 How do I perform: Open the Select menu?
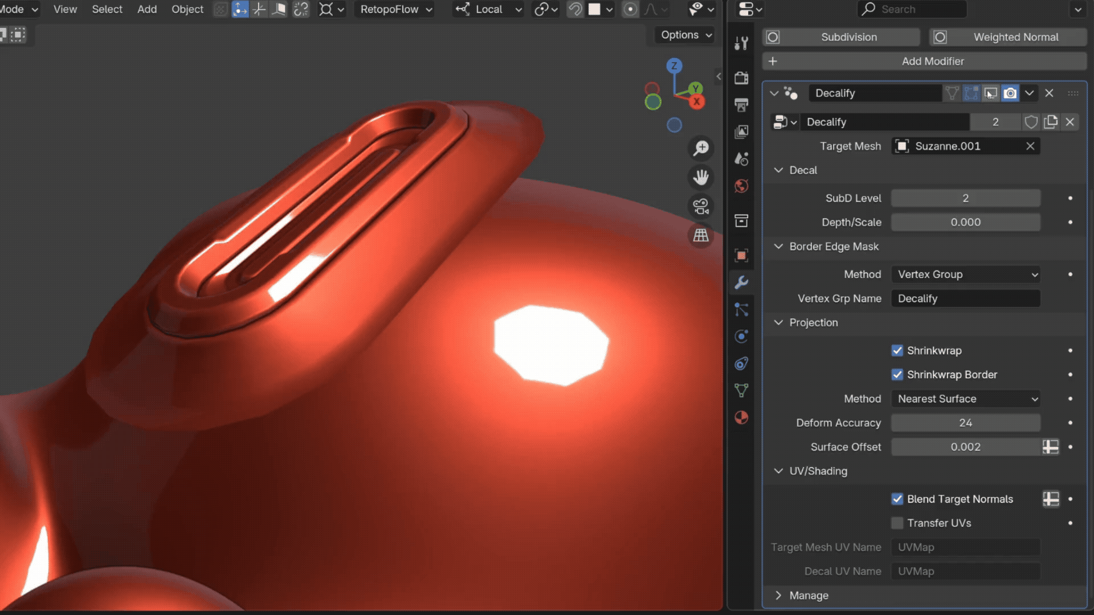pyautogui.click(x=107, y=9)
